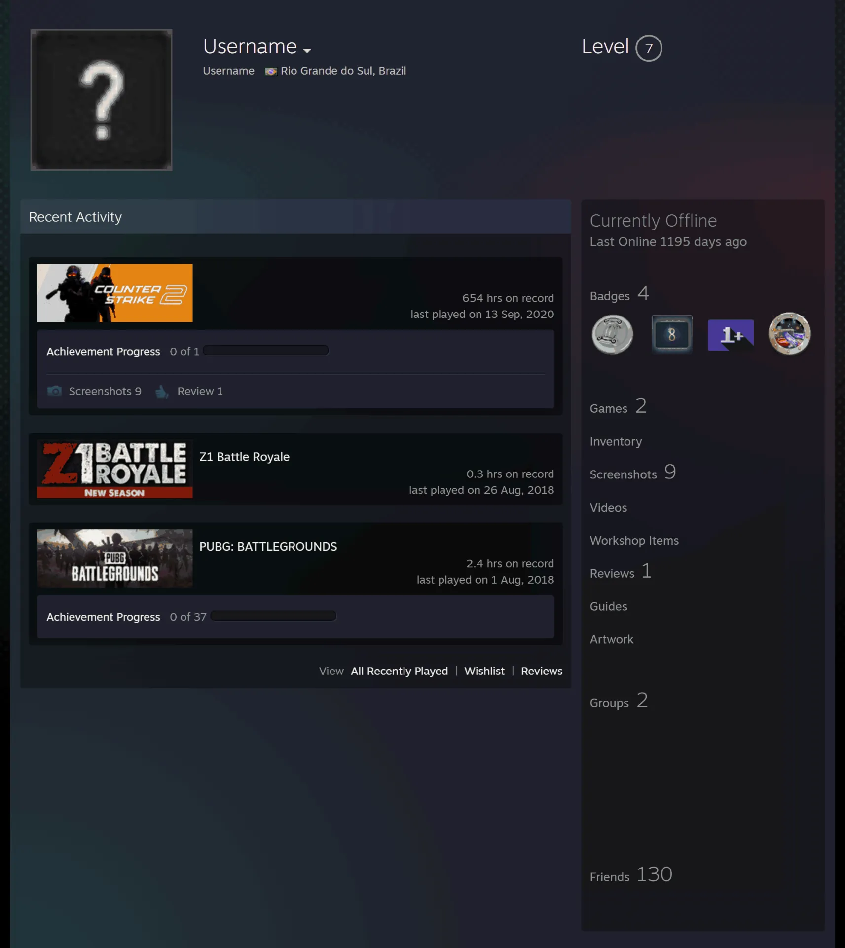The image size is (845, 948).
Task: Click Rio Grande do Sul, Brazil location
Action: coord(343,71)
